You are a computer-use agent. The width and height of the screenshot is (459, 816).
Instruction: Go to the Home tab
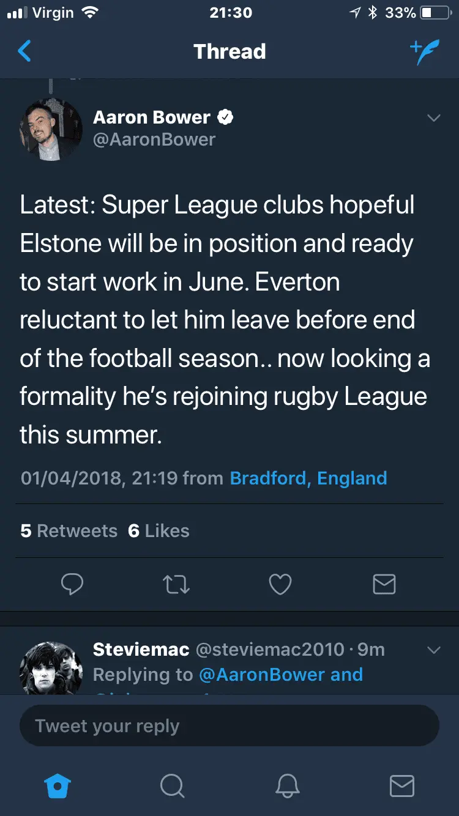(x=58, y=785)
